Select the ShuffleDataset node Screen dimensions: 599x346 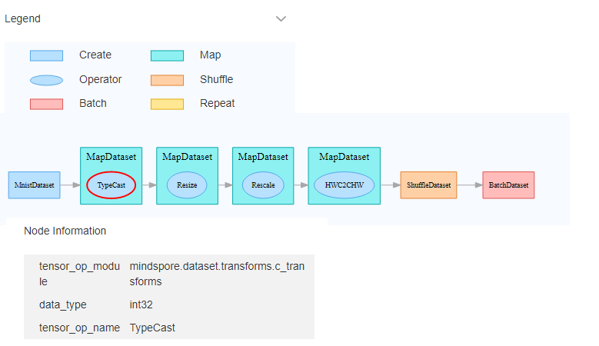point(428,185)
